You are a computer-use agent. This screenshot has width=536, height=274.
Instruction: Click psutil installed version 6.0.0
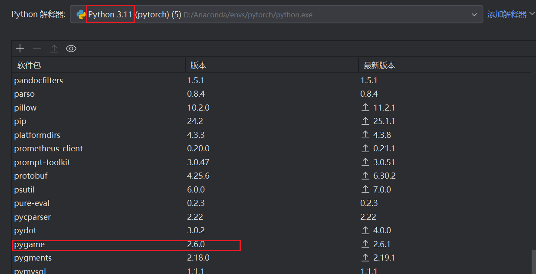(196, 189)
